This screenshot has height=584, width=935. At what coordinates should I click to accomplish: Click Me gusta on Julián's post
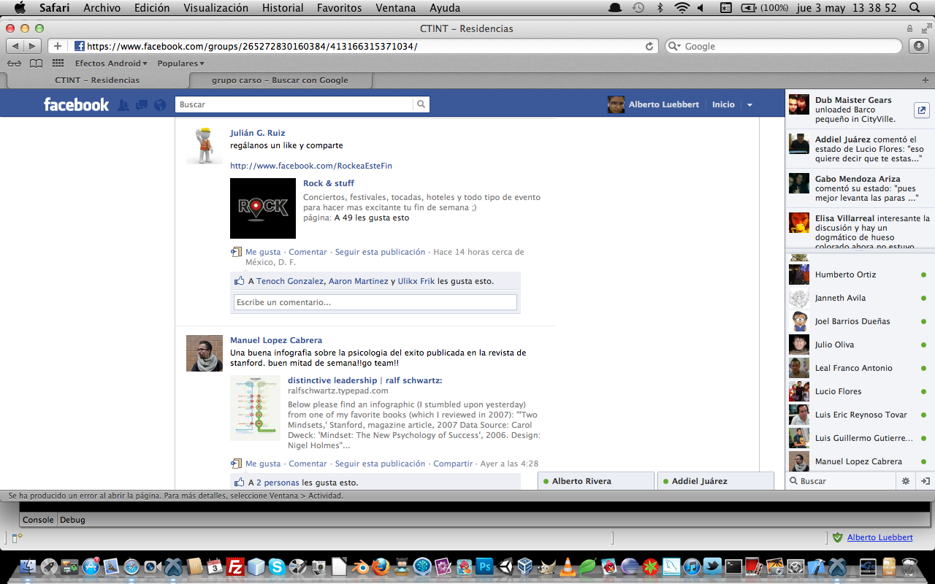click(263, 252)
